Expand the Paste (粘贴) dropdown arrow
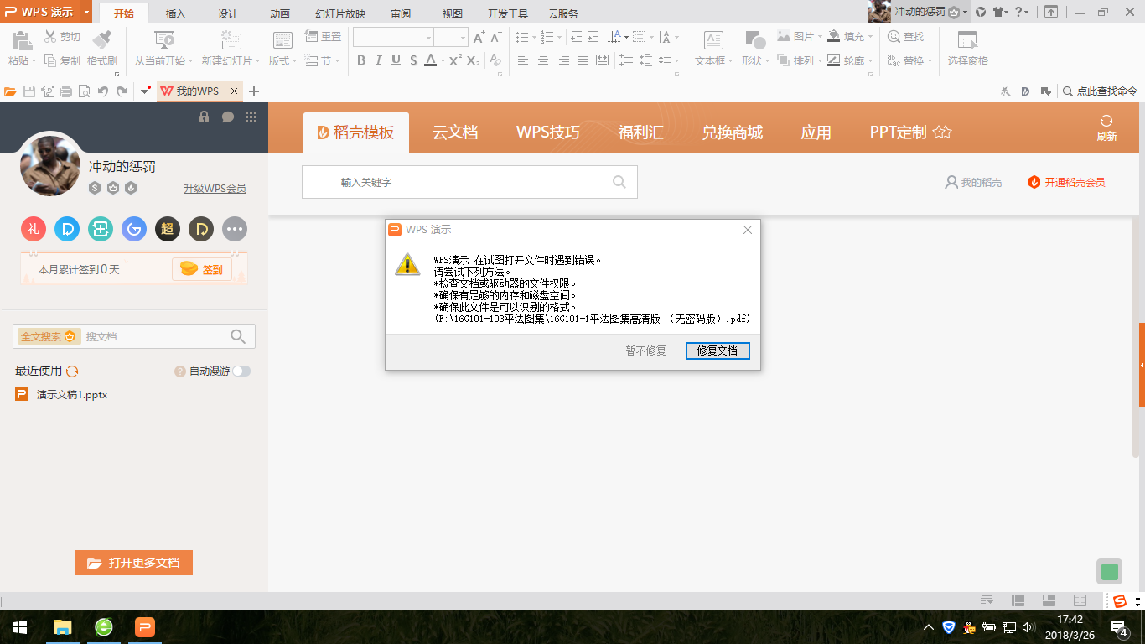Screen dimensions: 1145x644 (x=34, y=61)
